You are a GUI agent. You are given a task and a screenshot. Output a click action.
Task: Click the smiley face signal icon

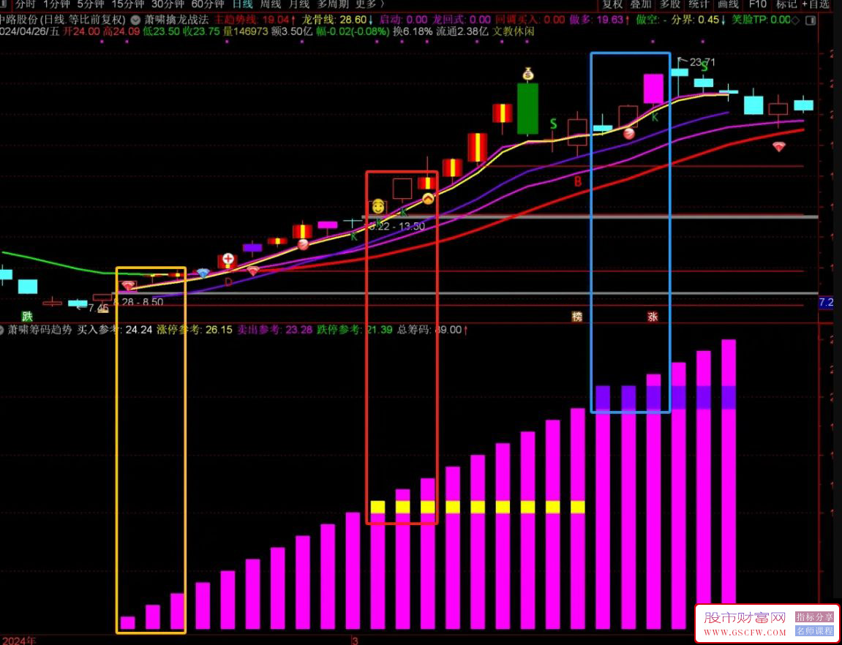pos(378,206)
